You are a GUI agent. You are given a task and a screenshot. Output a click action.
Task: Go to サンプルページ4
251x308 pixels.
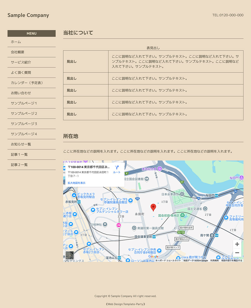pyautogui.click(x=32, y=134)
